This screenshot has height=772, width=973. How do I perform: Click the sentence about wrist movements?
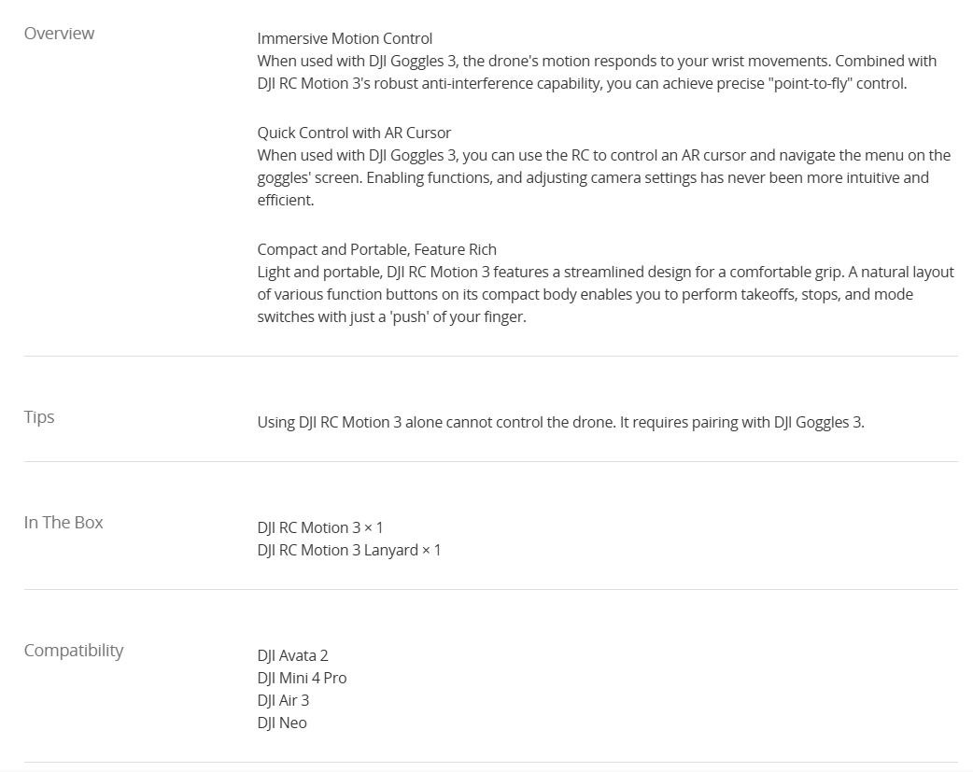pos(597,61)
